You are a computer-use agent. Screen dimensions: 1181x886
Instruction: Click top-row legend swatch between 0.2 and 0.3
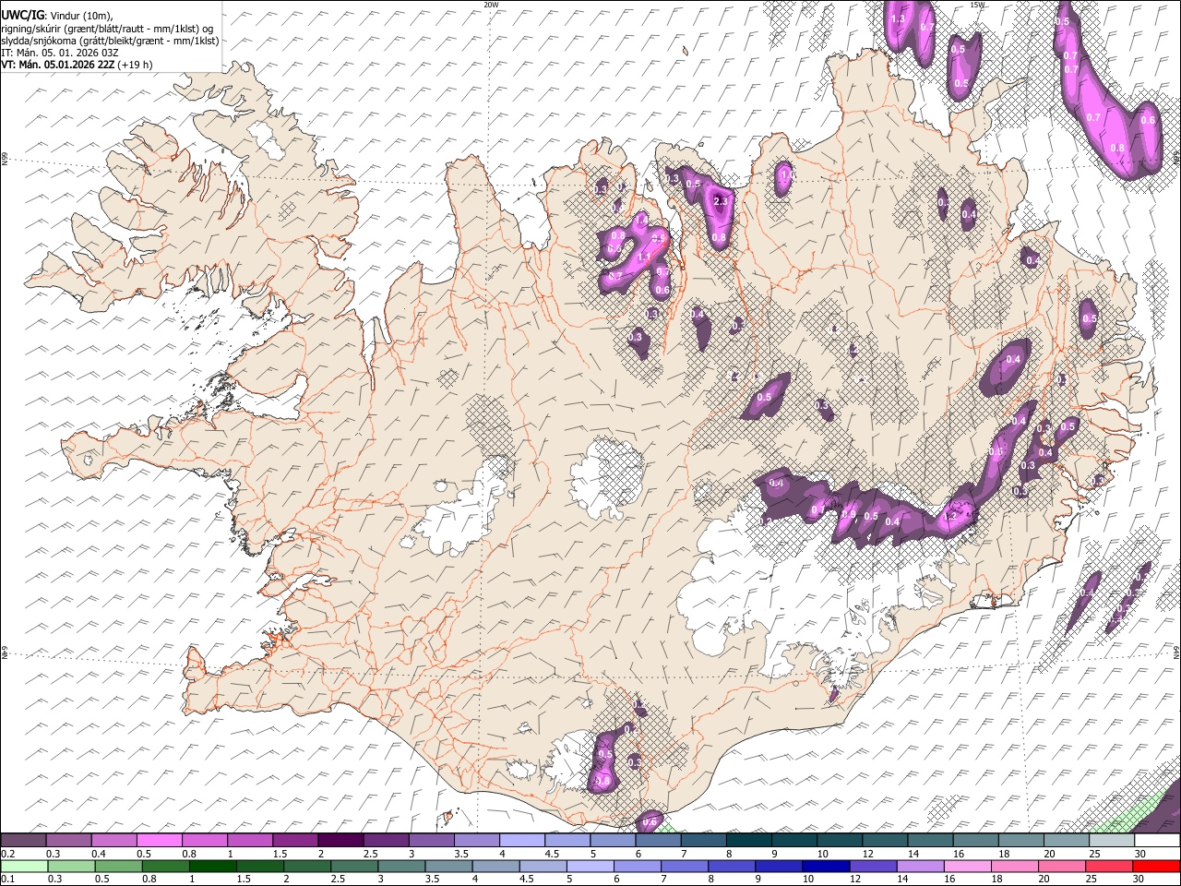point(24,841)
